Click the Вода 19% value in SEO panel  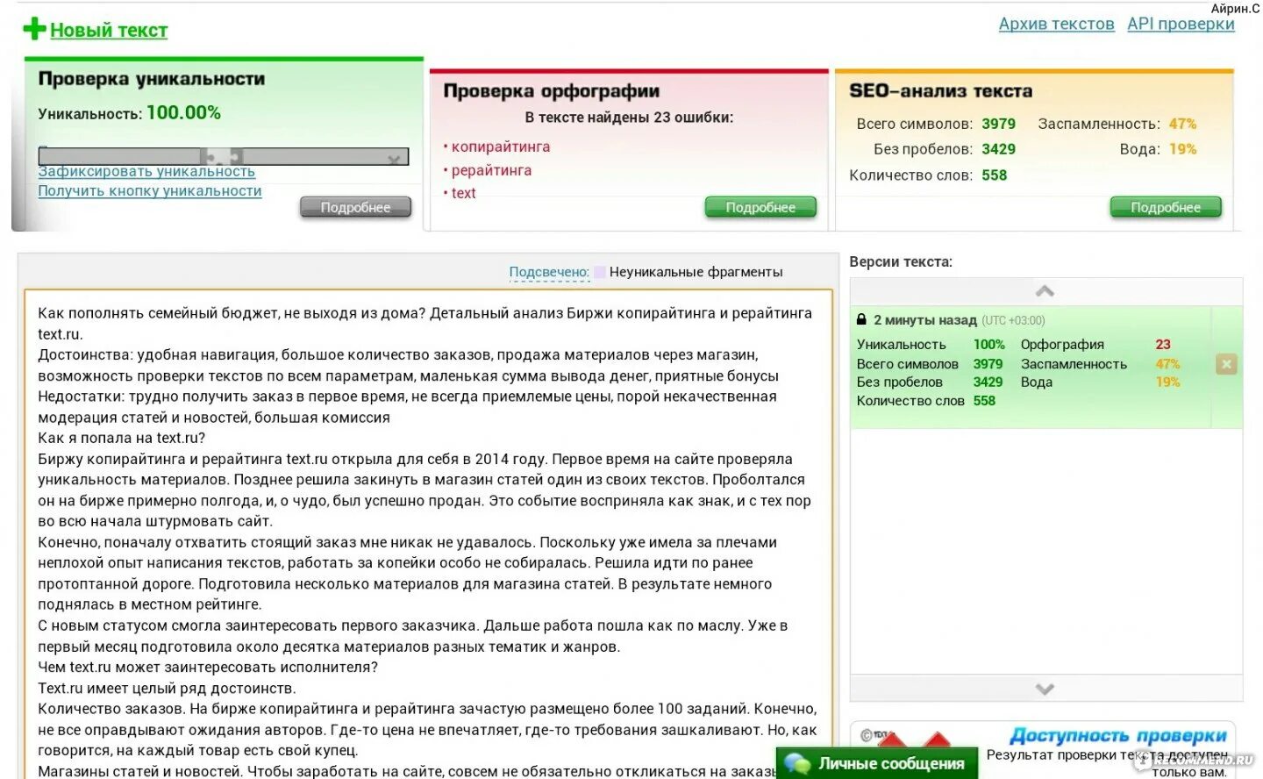point(1182,149)
